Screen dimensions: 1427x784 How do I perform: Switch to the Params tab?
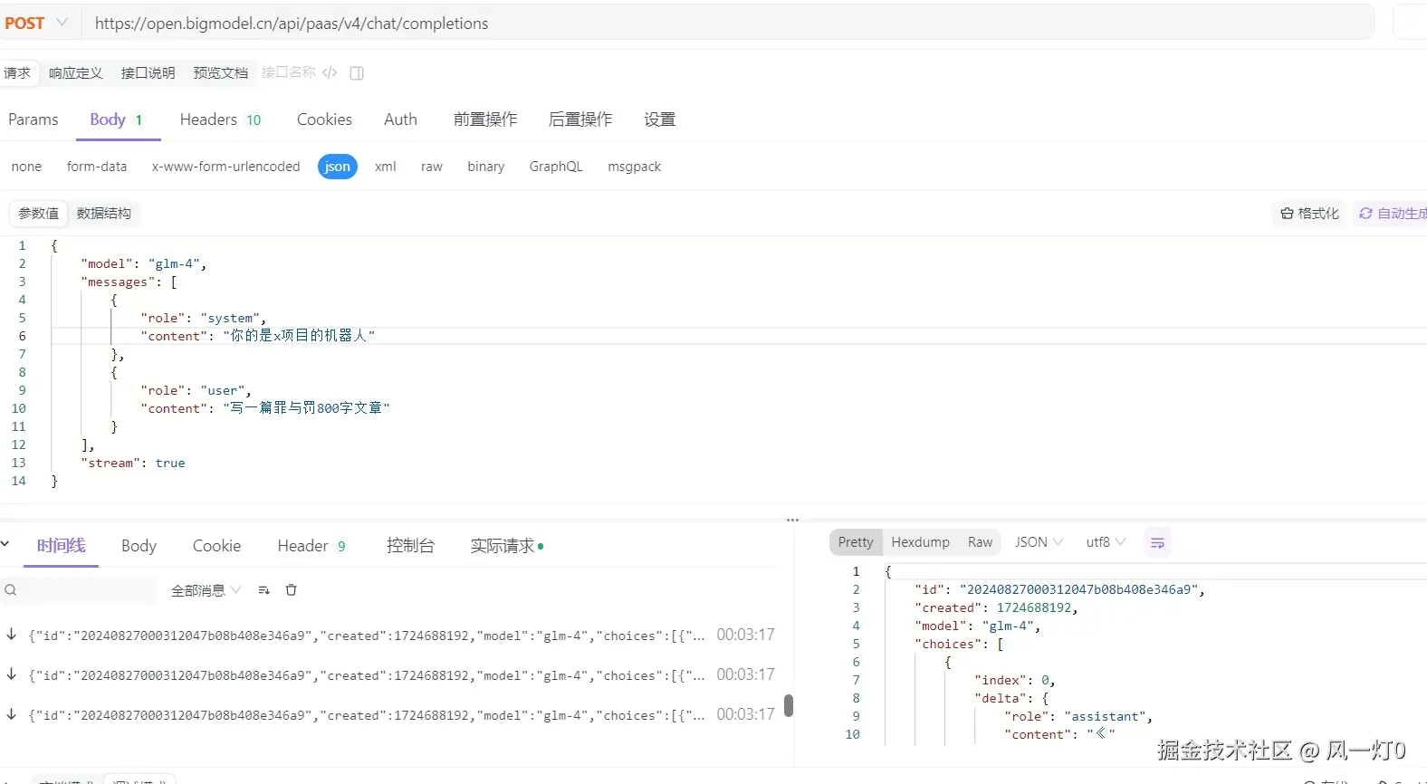tap(34, 120)
